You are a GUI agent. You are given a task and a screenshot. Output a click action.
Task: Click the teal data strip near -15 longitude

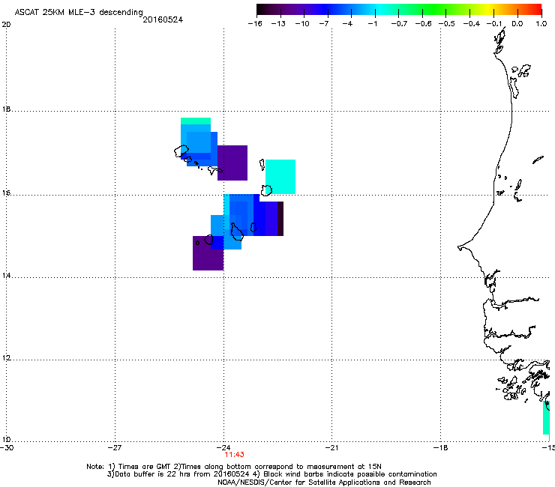click(x=547, y=417)
